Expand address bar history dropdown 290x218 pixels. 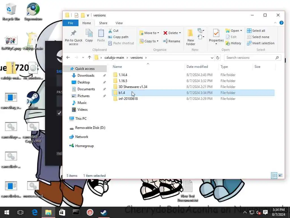point(212,58)
